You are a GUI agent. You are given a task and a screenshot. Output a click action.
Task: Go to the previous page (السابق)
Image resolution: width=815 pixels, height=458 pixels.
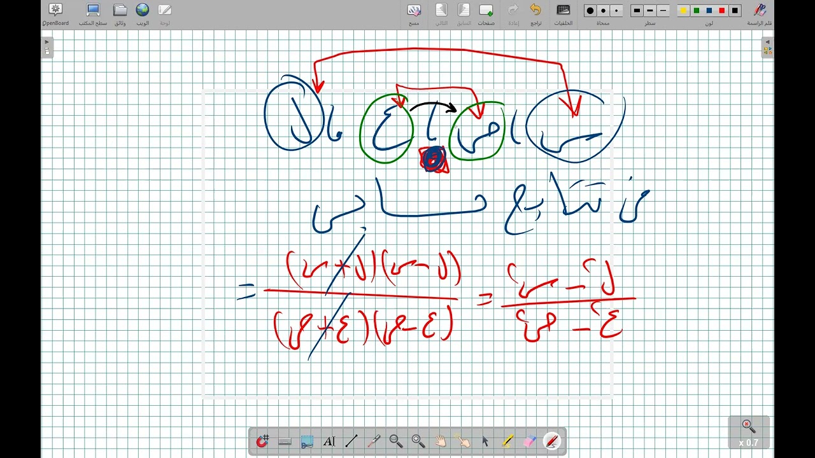point(464,14)
